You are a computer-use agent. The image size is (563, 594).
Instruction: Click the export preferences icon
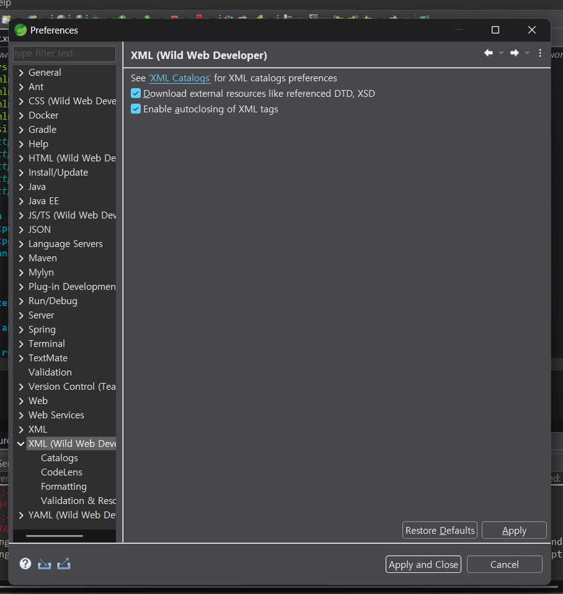tap(64, 564)
